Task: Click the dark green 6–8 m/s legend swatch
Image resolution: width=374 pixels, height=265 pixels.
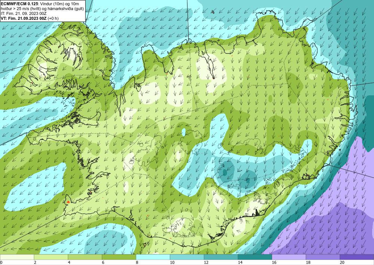Action: coord(119,257)
